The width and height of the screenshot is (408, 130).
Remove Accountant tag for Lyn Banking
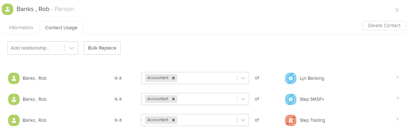coord(173,78)
